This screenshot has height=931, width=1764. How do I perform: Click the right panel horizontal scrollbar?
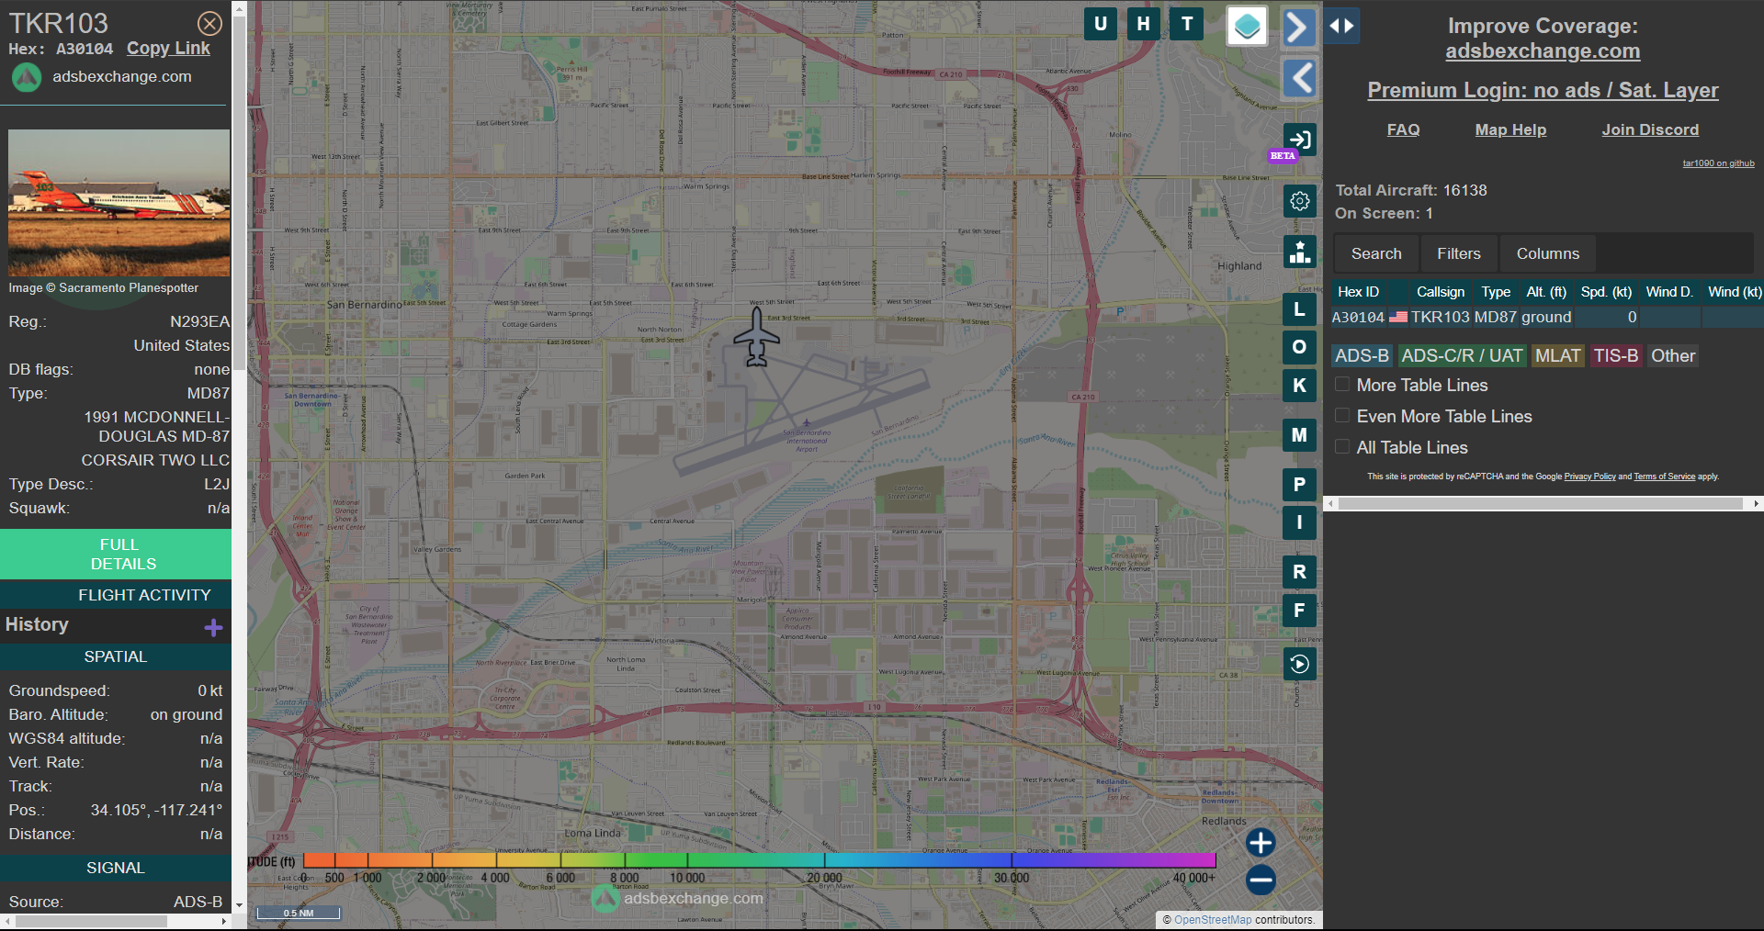1540,503
